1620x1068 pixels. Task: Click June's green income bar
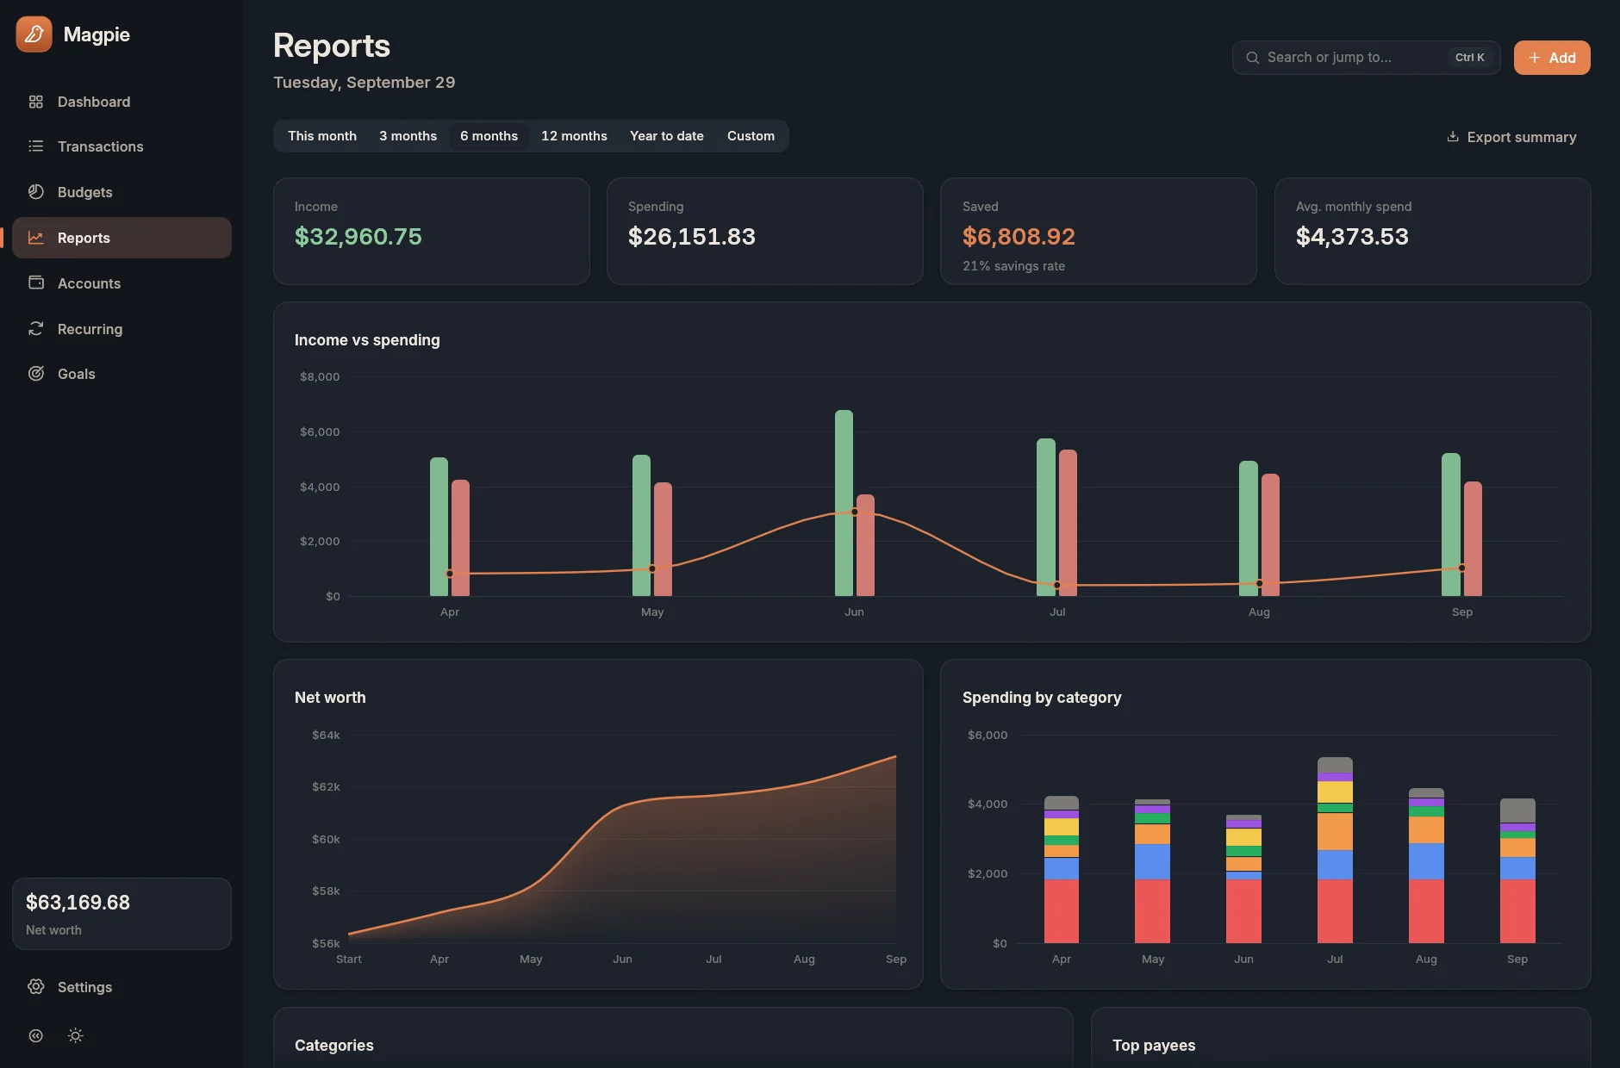coord(844,503)
